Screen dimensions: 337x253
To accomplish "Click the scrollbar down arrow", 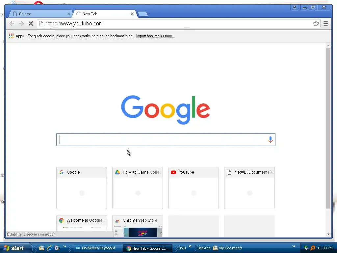I will (x=328, y=234).
